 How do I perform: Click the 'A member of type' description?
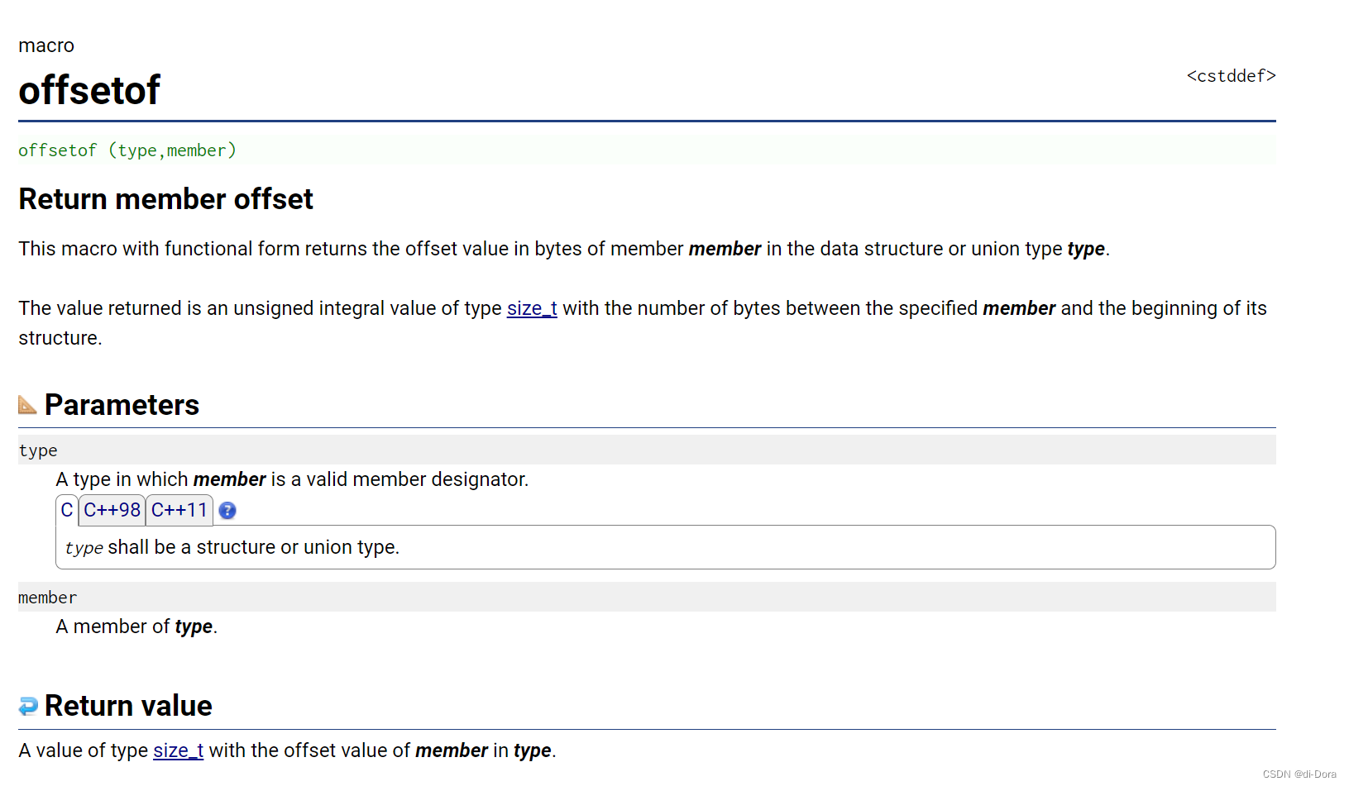click(136, 626)
